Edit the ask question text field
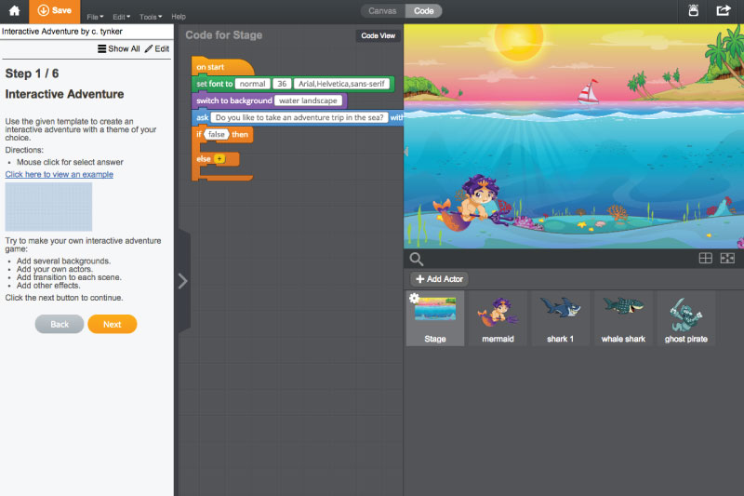 tap(299, 117)
